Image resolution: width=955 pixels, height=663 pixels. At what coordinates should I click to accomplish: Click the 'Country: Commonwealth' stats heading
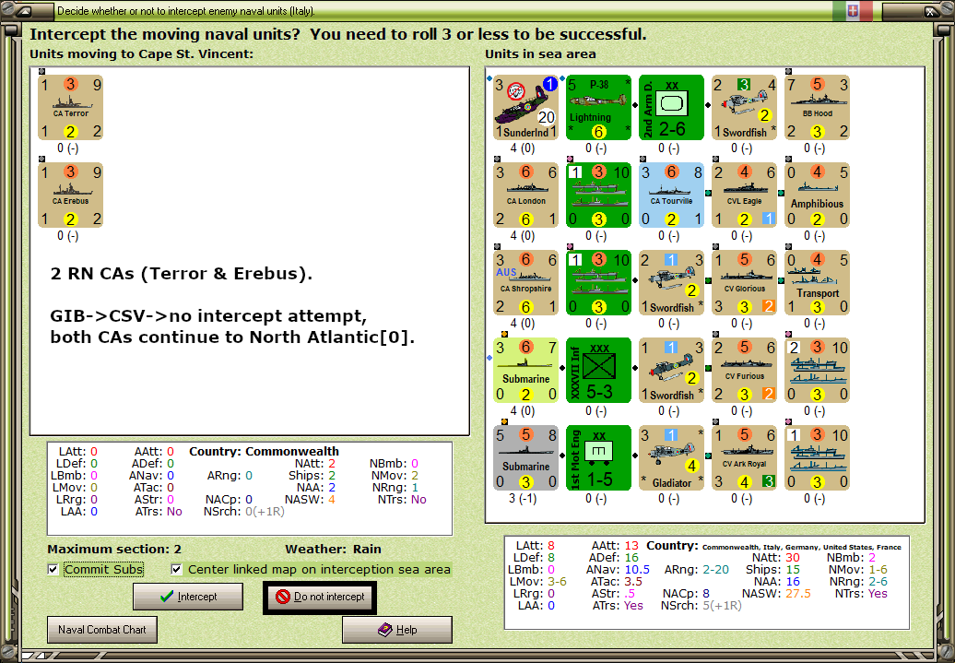pyautogui.click(x=265, y=452)
